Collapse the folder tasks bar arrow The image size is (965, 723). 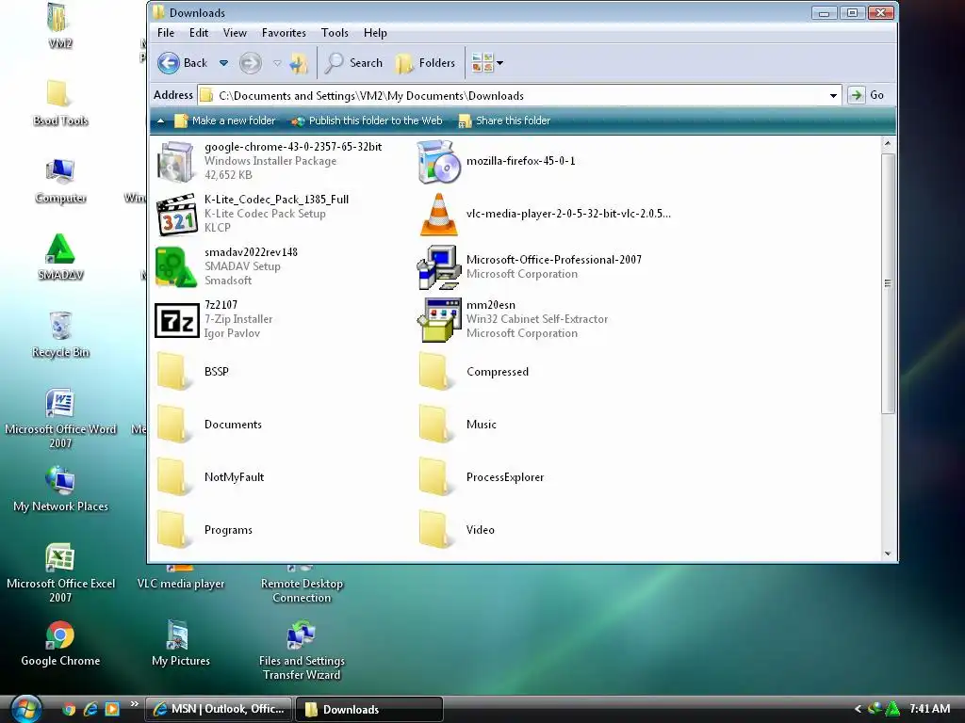click(160, 121)
